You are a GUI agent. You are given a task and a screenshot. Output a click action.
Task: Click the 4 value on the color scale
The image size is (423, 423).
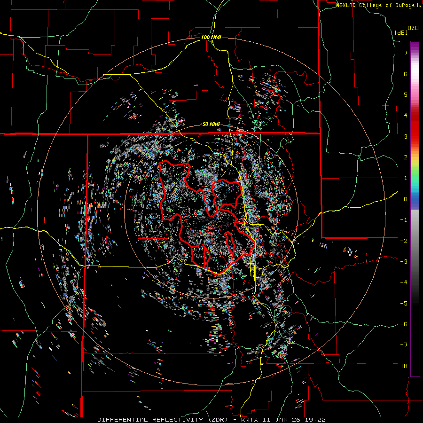click(x=406, y=116)
